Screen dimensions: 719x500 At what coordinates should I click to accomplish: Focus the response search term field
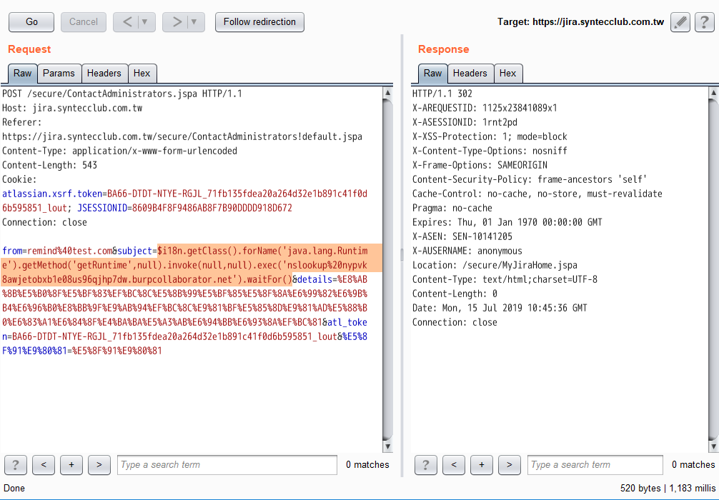pyautogui.click(x=595, y=465)
